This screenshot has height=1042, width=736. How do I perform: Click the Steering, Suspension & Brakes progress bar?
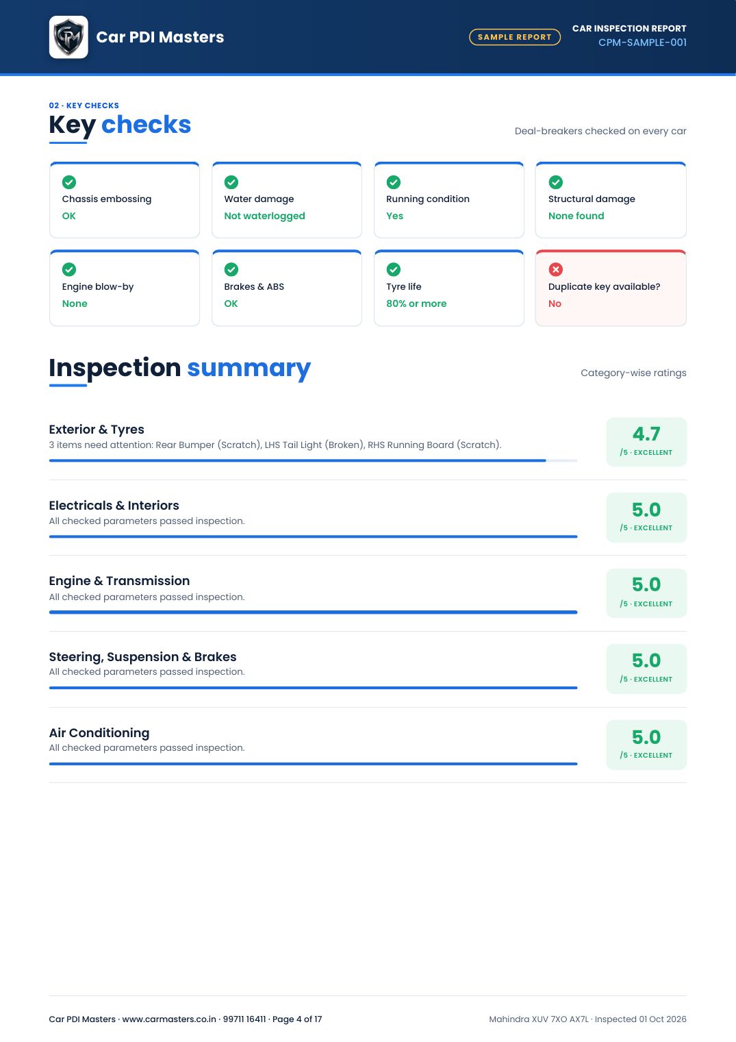(x=313, y=688)
